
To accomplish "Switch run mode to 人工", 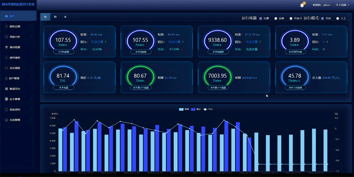I will pyautogui.click(x=338, y=19).
